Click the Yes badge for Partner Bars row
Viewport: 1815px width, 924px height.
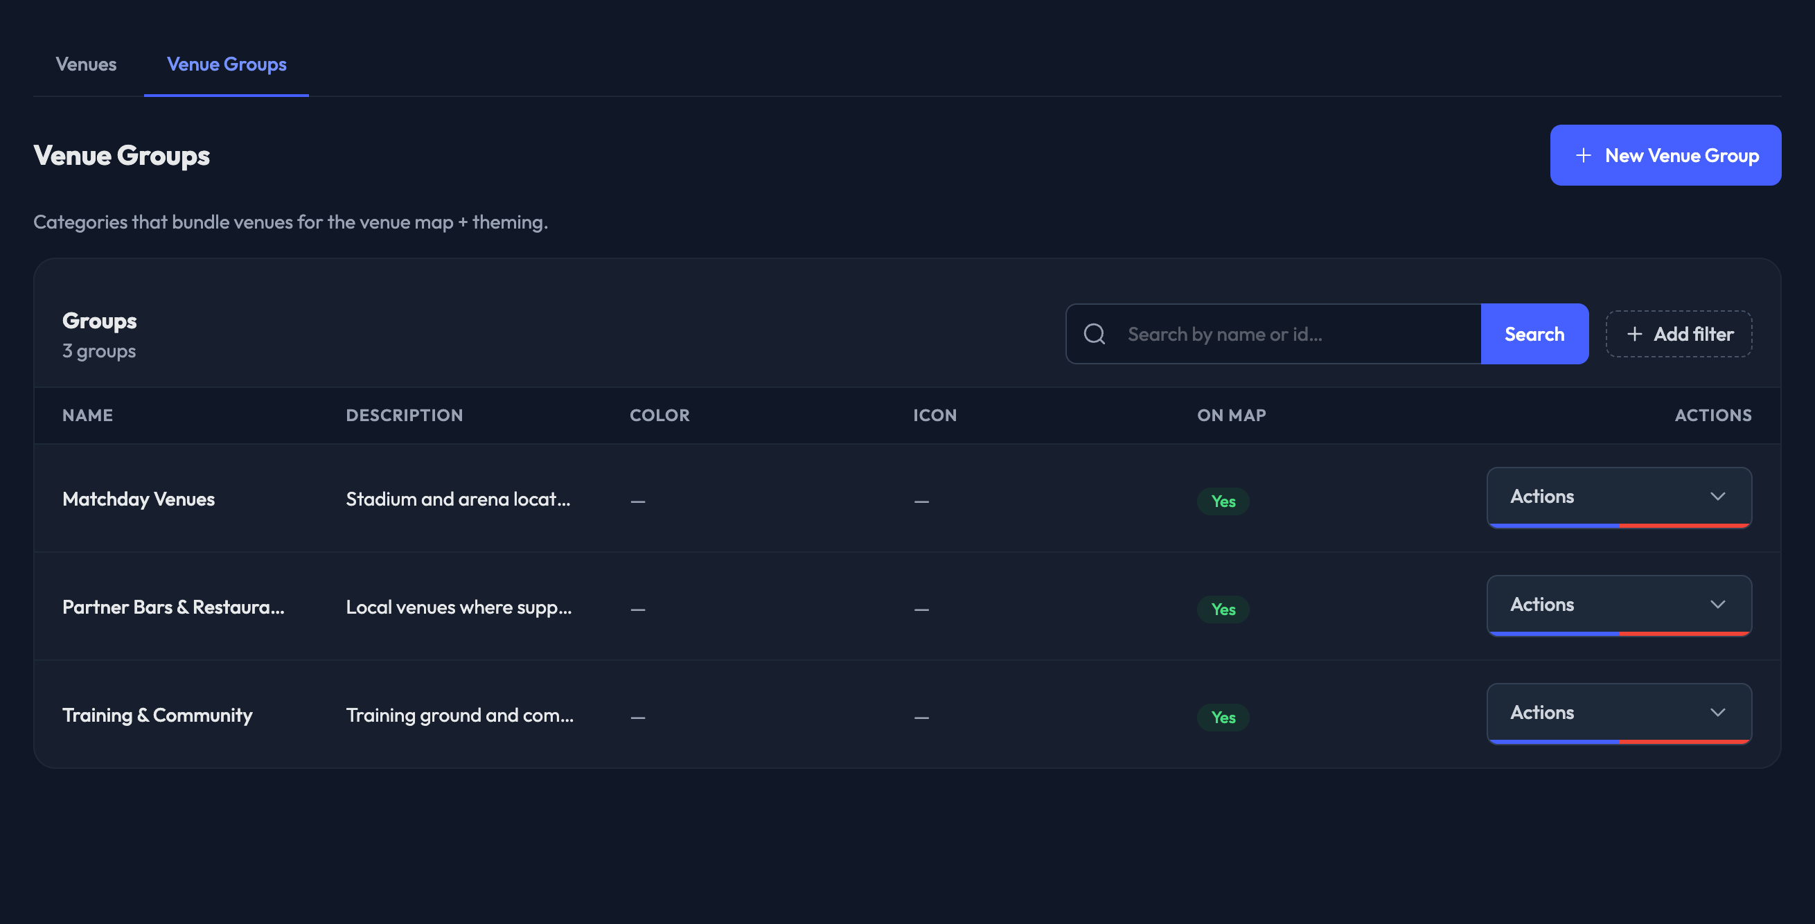click(1223, 610)
